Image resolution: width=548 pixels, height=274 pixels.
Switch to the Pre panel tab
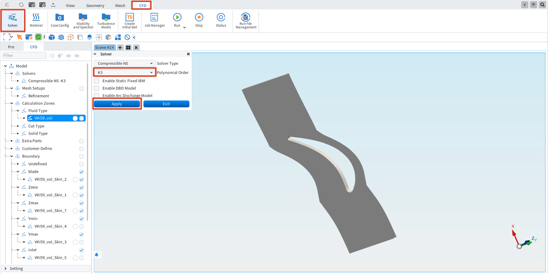(x=11, y=47)
